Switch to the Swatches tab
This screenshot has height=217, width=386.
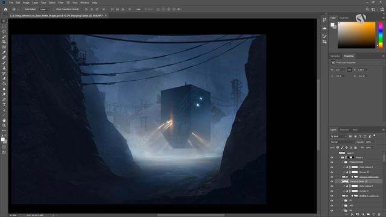[344, 17]
